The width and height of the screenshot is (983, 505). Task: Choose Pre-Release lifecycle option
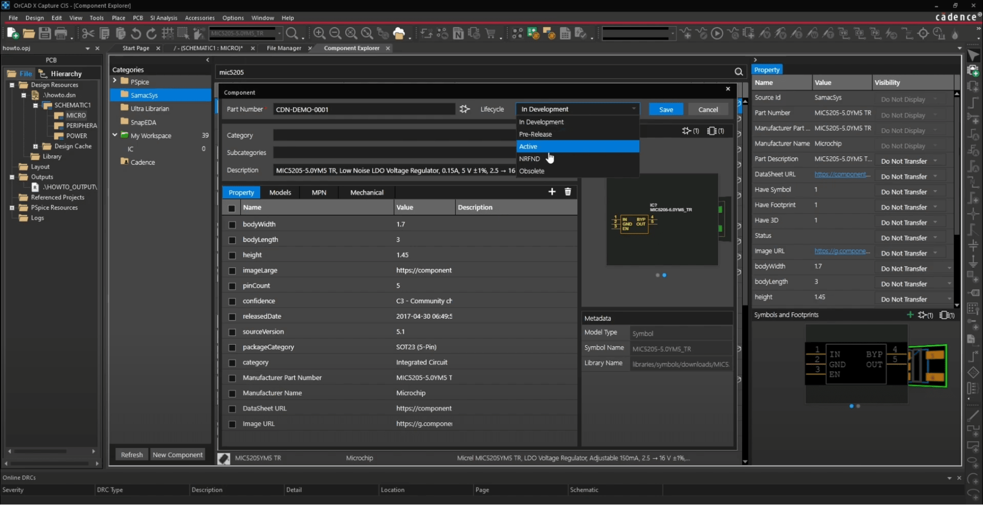578,134
